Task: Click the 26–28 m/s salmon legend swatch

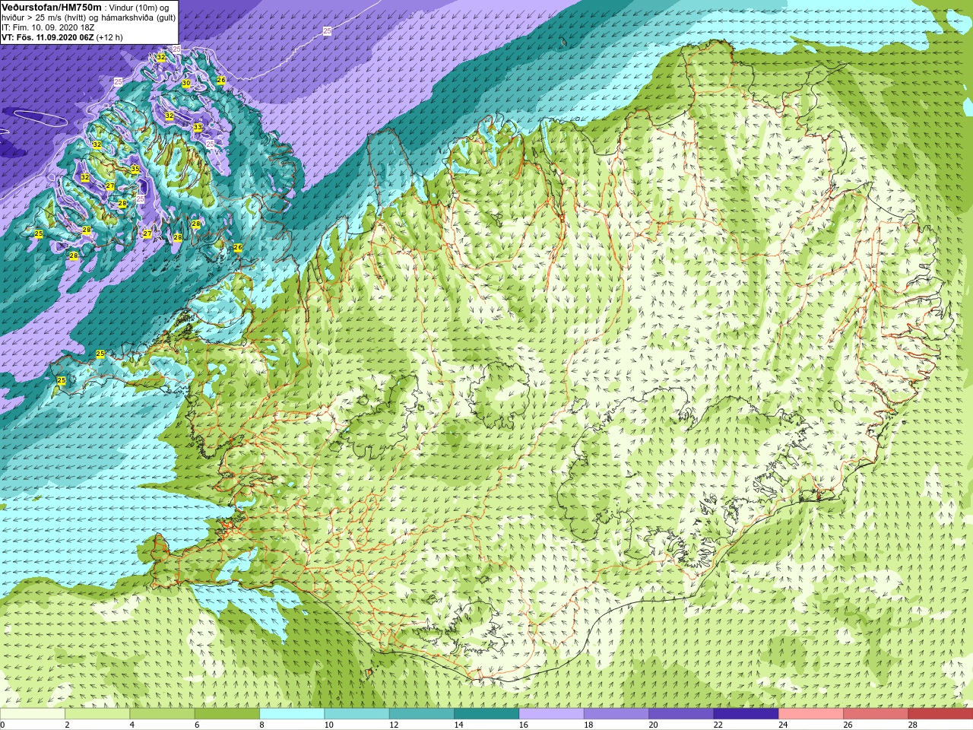Action: (x=876, y=714)
